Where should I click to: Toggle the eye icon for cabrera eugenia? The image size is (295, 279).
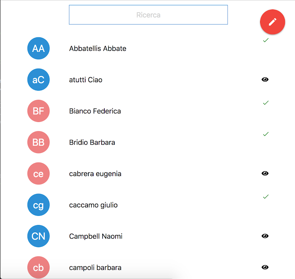coord(265,173)
